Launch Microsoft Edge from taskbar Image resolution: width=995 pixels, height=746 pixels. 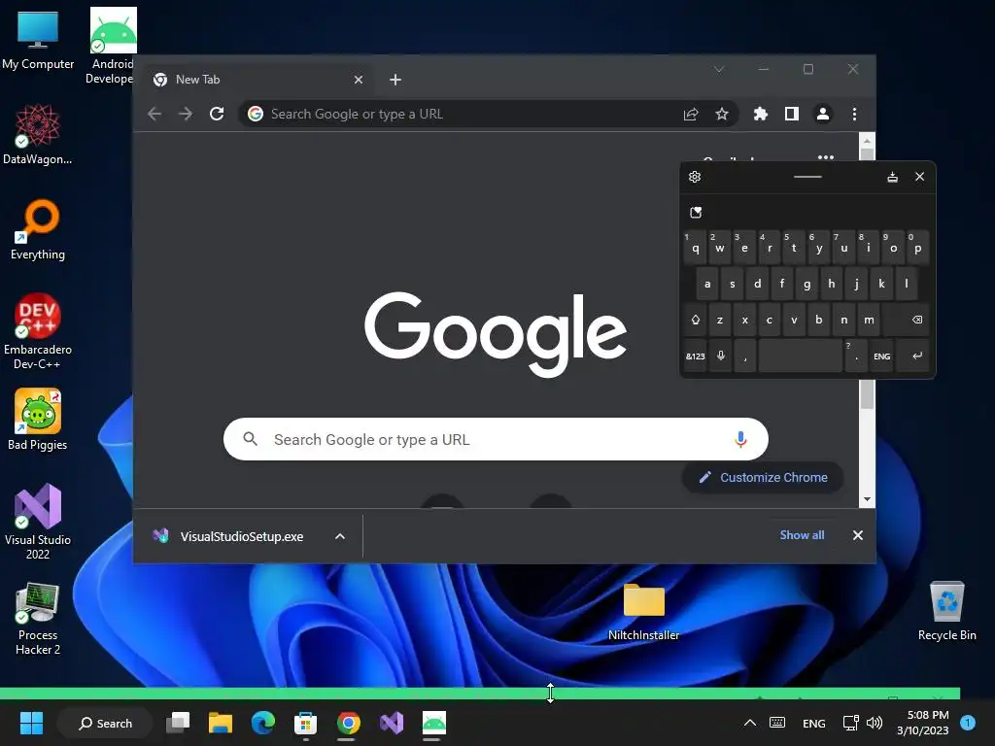tap(262, 723)
